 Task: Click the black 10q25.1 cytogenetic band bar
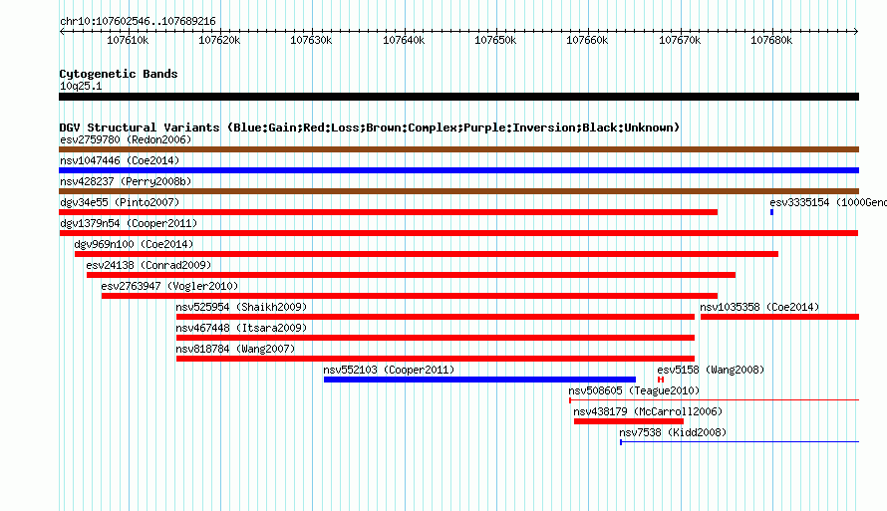point(458,97)
